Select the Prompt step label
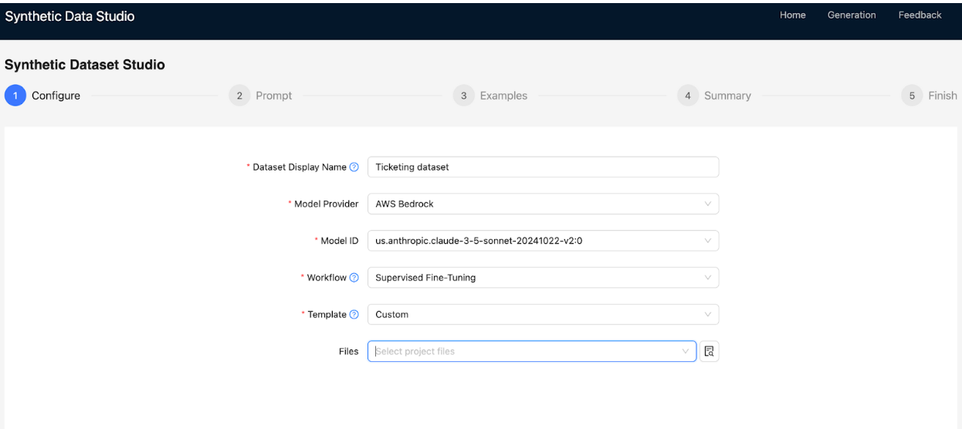Image resolution: width=962 pixels, height=429 pixels. point(274,96)
